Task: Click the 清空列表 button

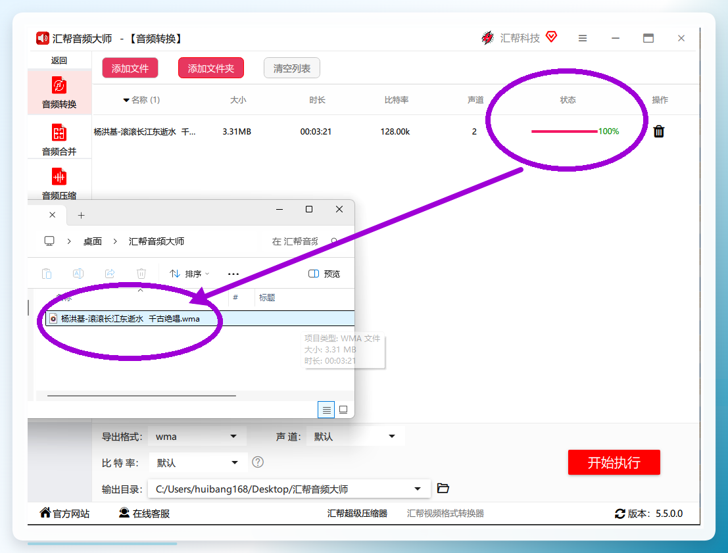Action: click(x=291, y=68)
